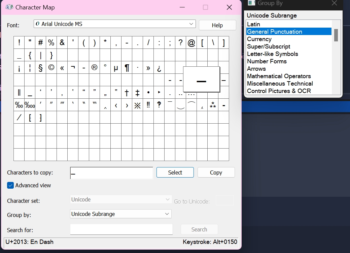Click the @ sign in the top row
The width and height of the screenshot is (350, 253).
coord(191,43)
